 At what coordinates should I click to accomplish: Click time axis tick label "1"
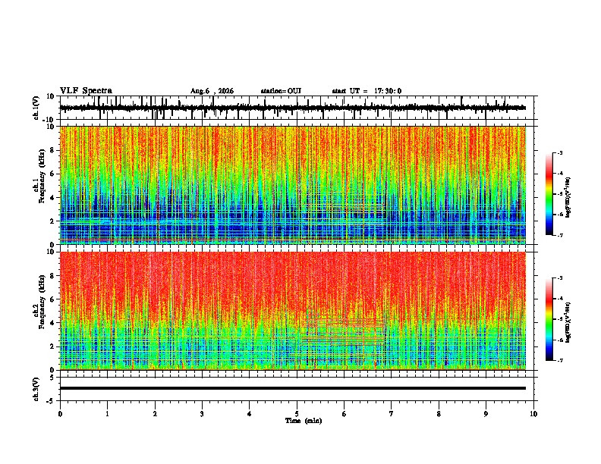108,414
